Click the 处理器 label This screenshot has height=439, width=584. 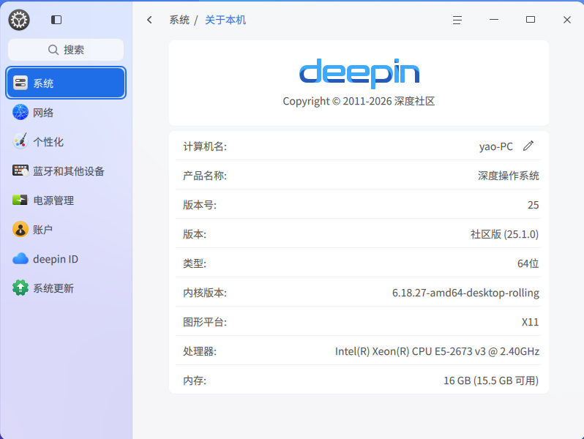200,351
